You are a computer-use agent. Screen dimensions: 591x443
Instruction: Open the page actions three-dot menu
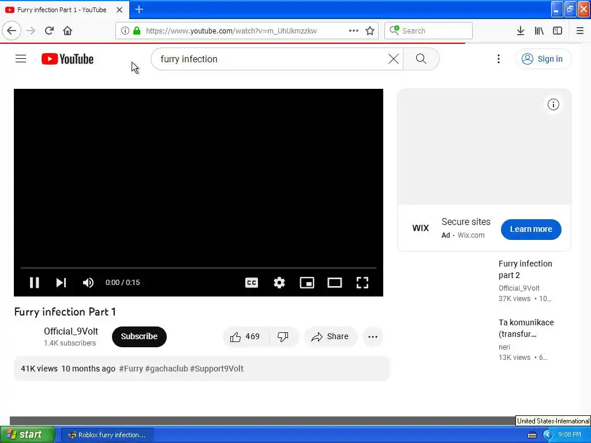coord(354,31)
